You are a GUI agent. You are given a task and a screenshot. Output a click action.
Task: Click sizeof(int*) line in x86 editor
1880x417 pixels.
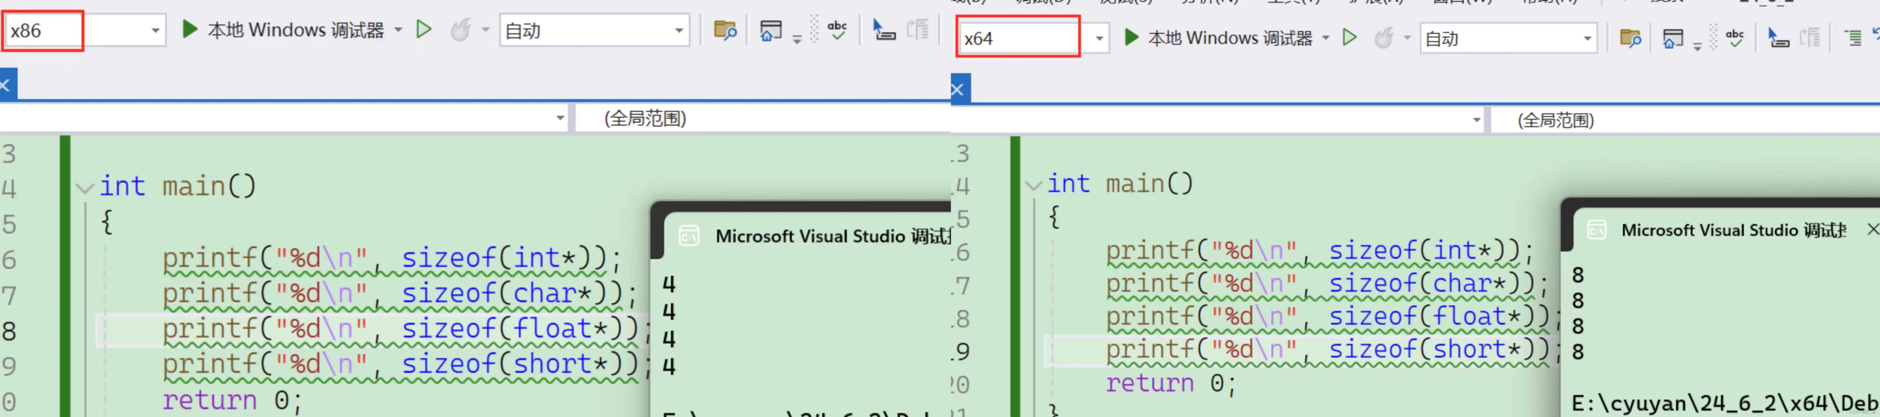tap(392, 258)
